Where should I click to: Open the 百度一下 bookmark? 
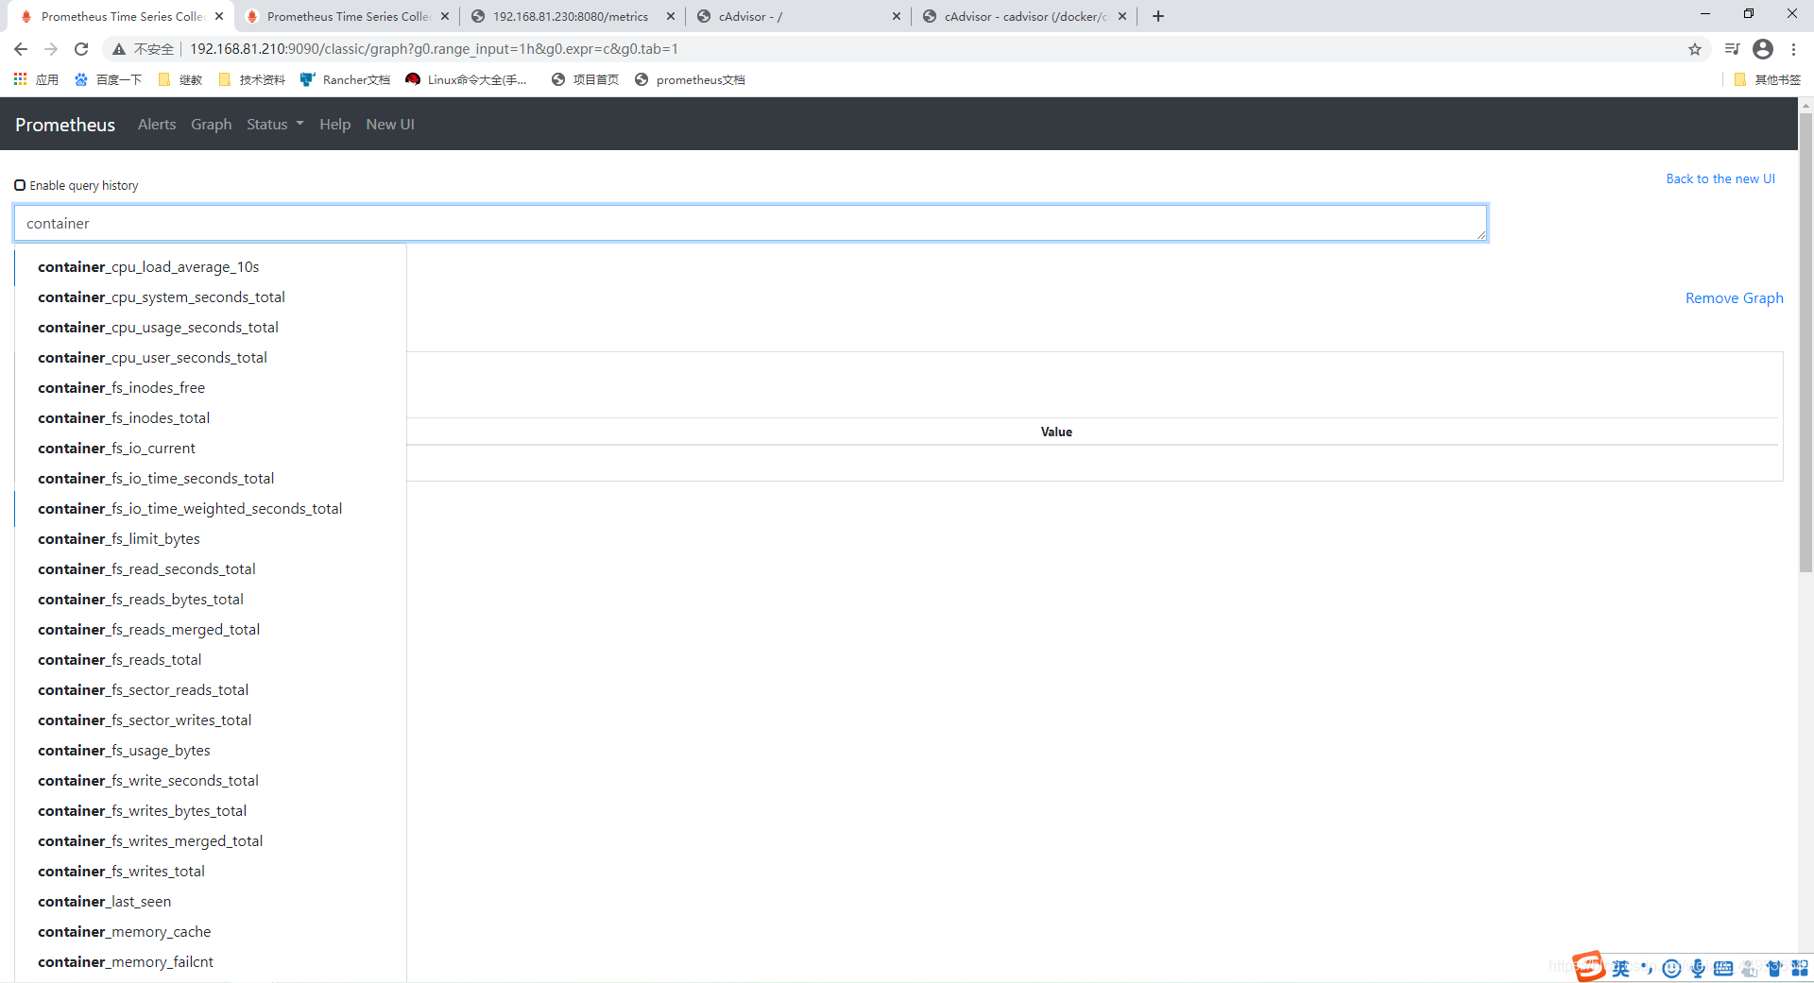(108, 79)
